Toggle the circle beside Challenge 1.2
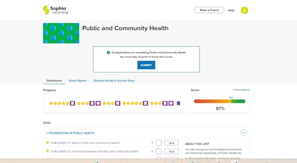 point(159,151)
